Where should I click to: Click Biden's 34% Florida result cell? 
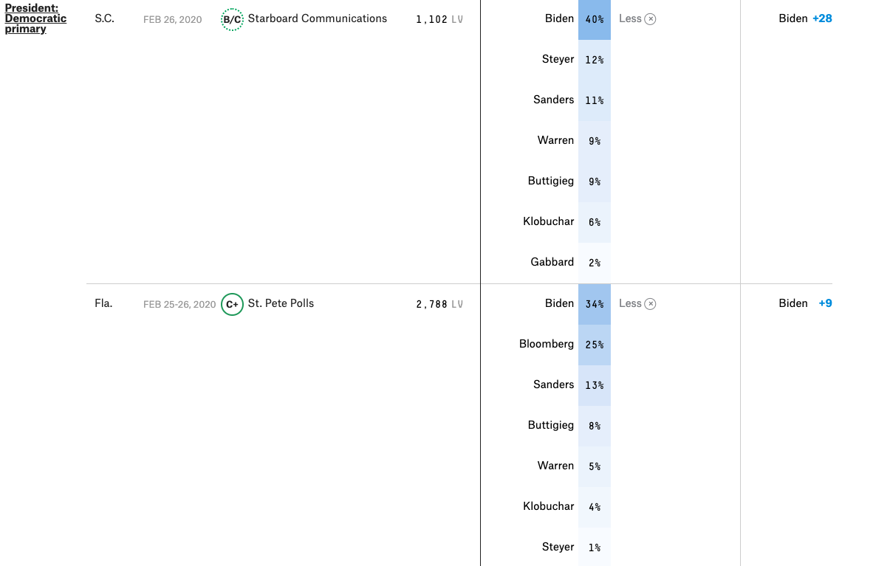(595, 304)
